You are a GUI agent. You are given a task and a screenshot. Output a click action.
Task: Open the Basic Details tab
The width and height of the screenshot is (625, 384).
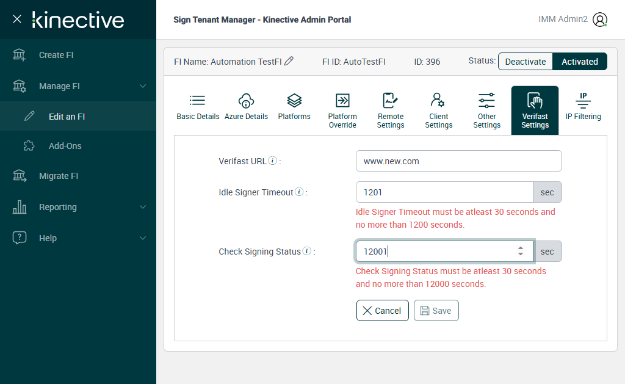point(198,107)
